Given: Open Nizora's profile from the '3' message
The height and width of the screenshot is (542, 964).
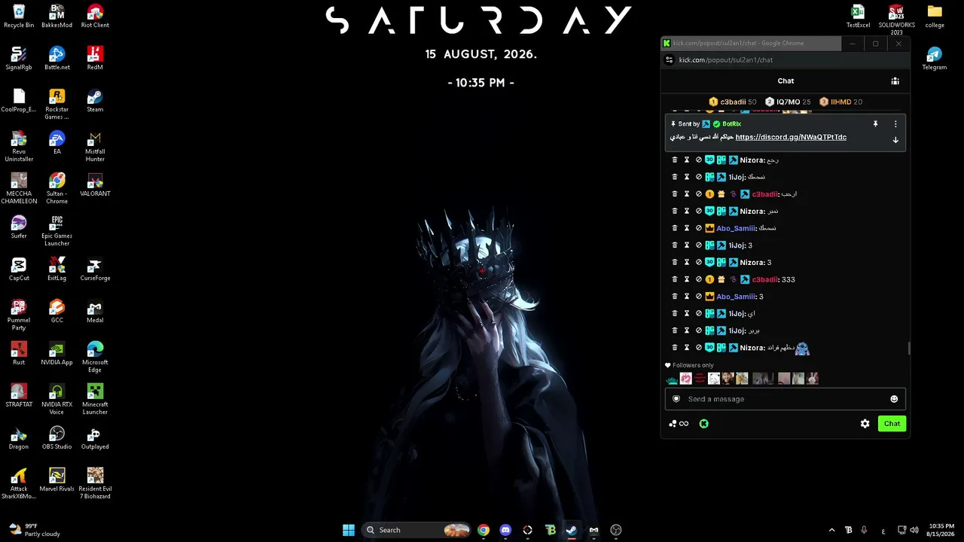Looking at the screenshot, I should click(x=752, y=263).
